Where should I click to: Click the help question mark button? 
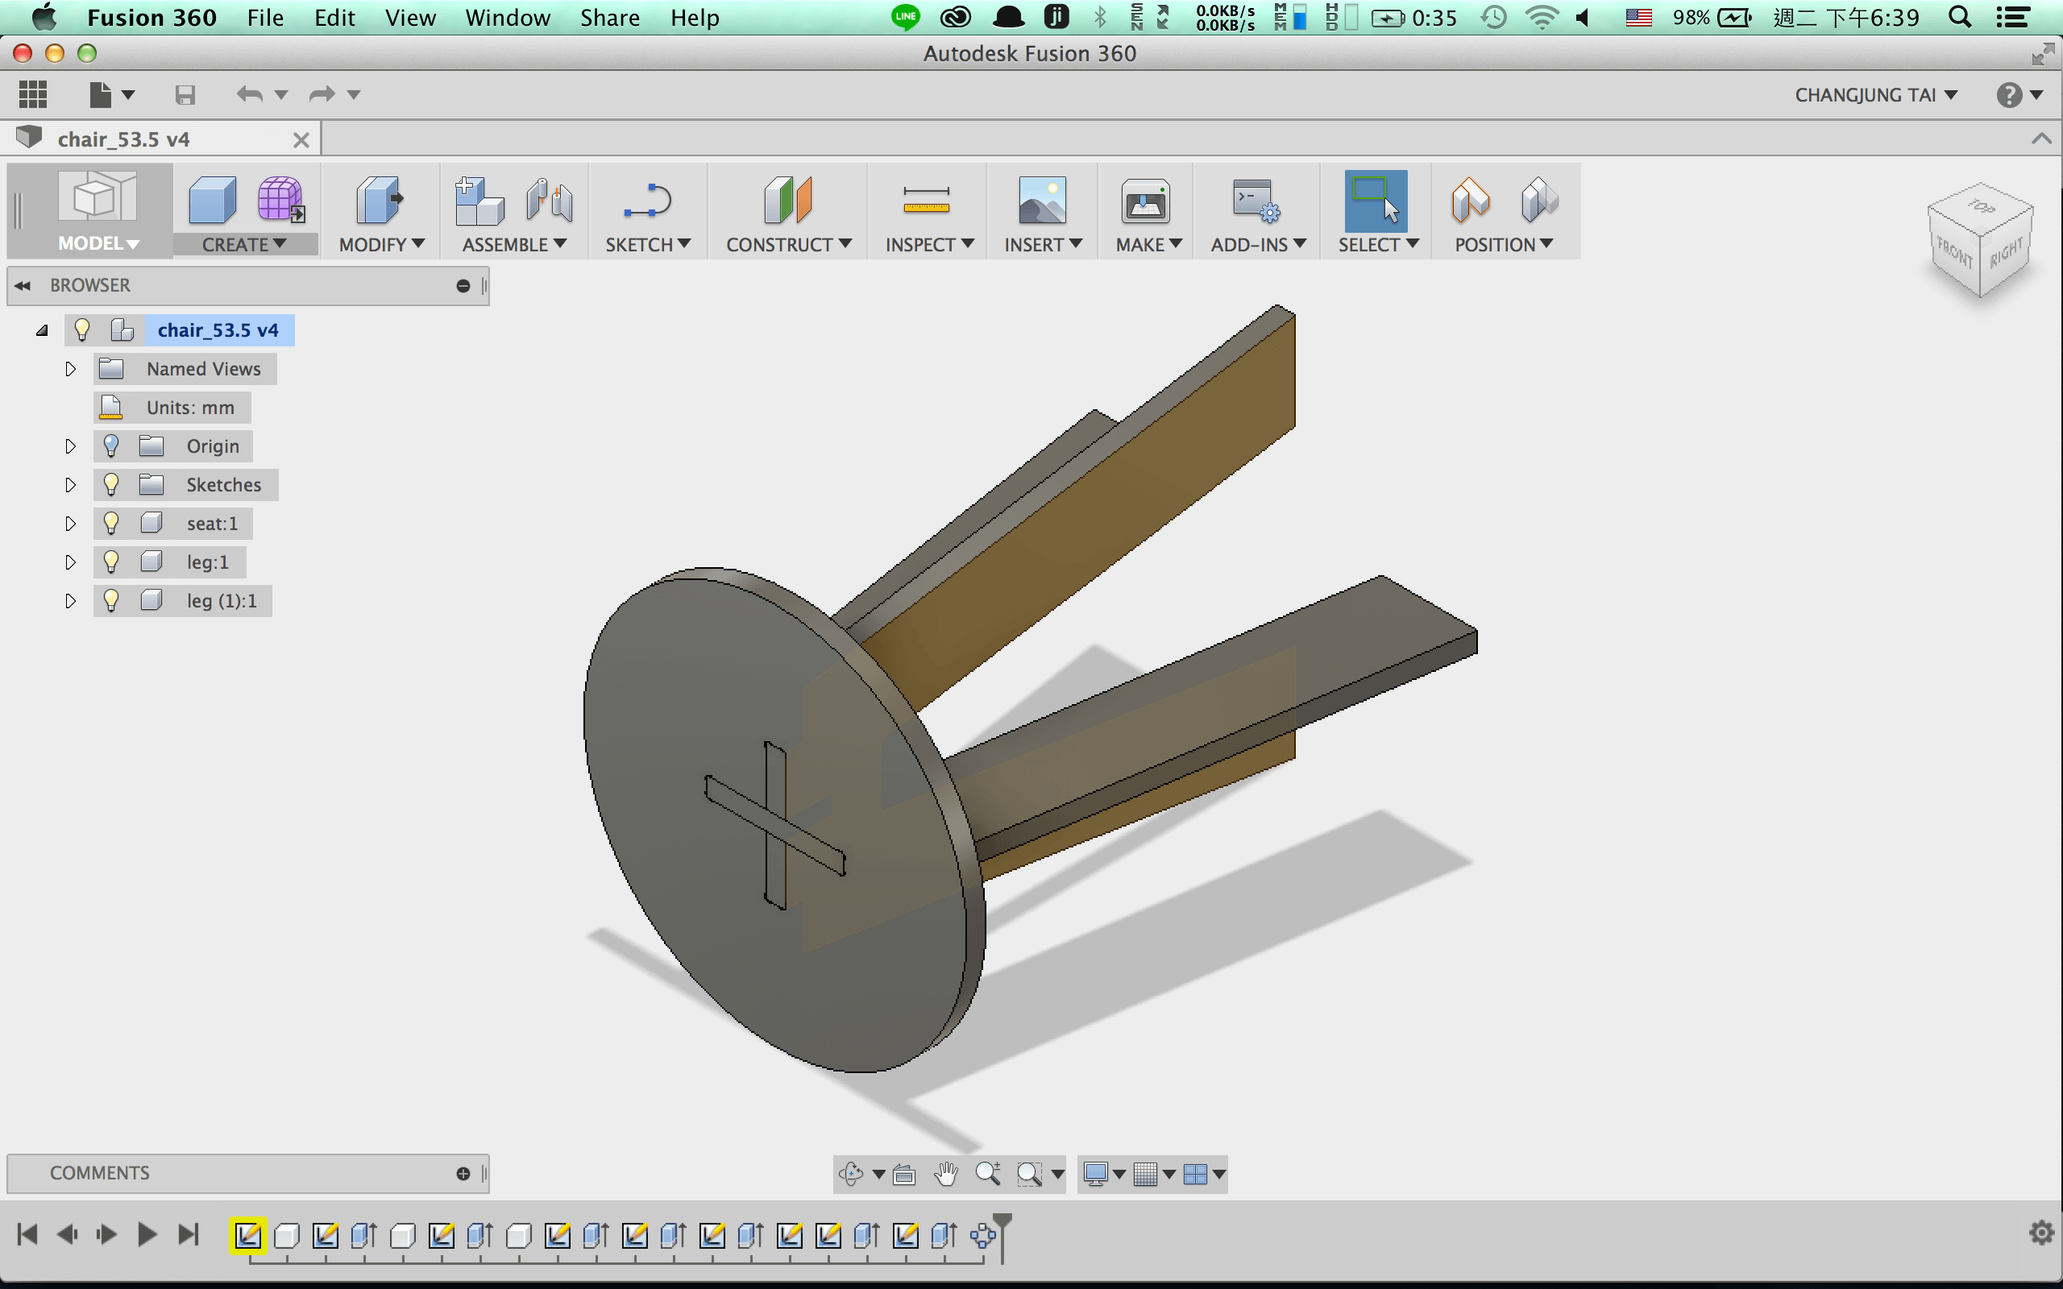(2009, 94)
